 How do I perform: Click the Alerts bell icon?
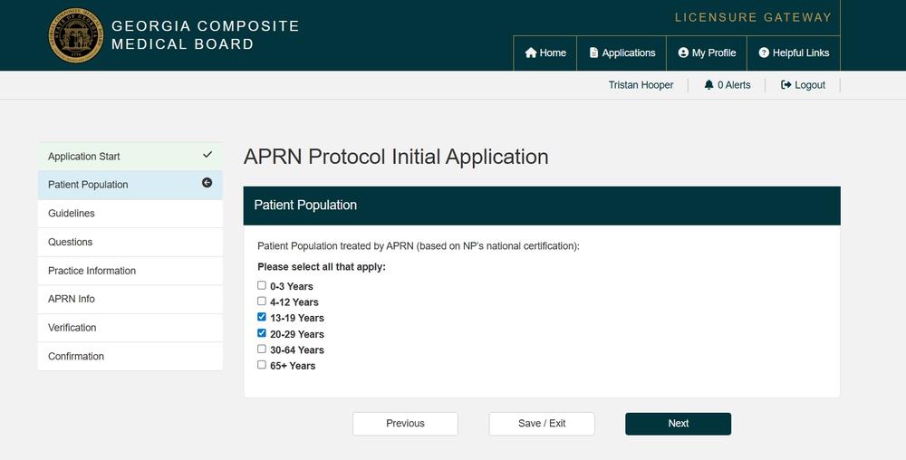coord(708,85)
